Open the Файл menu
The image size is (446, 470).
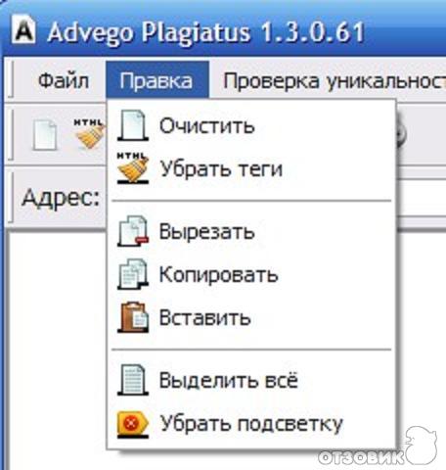(x=64, y=80)
